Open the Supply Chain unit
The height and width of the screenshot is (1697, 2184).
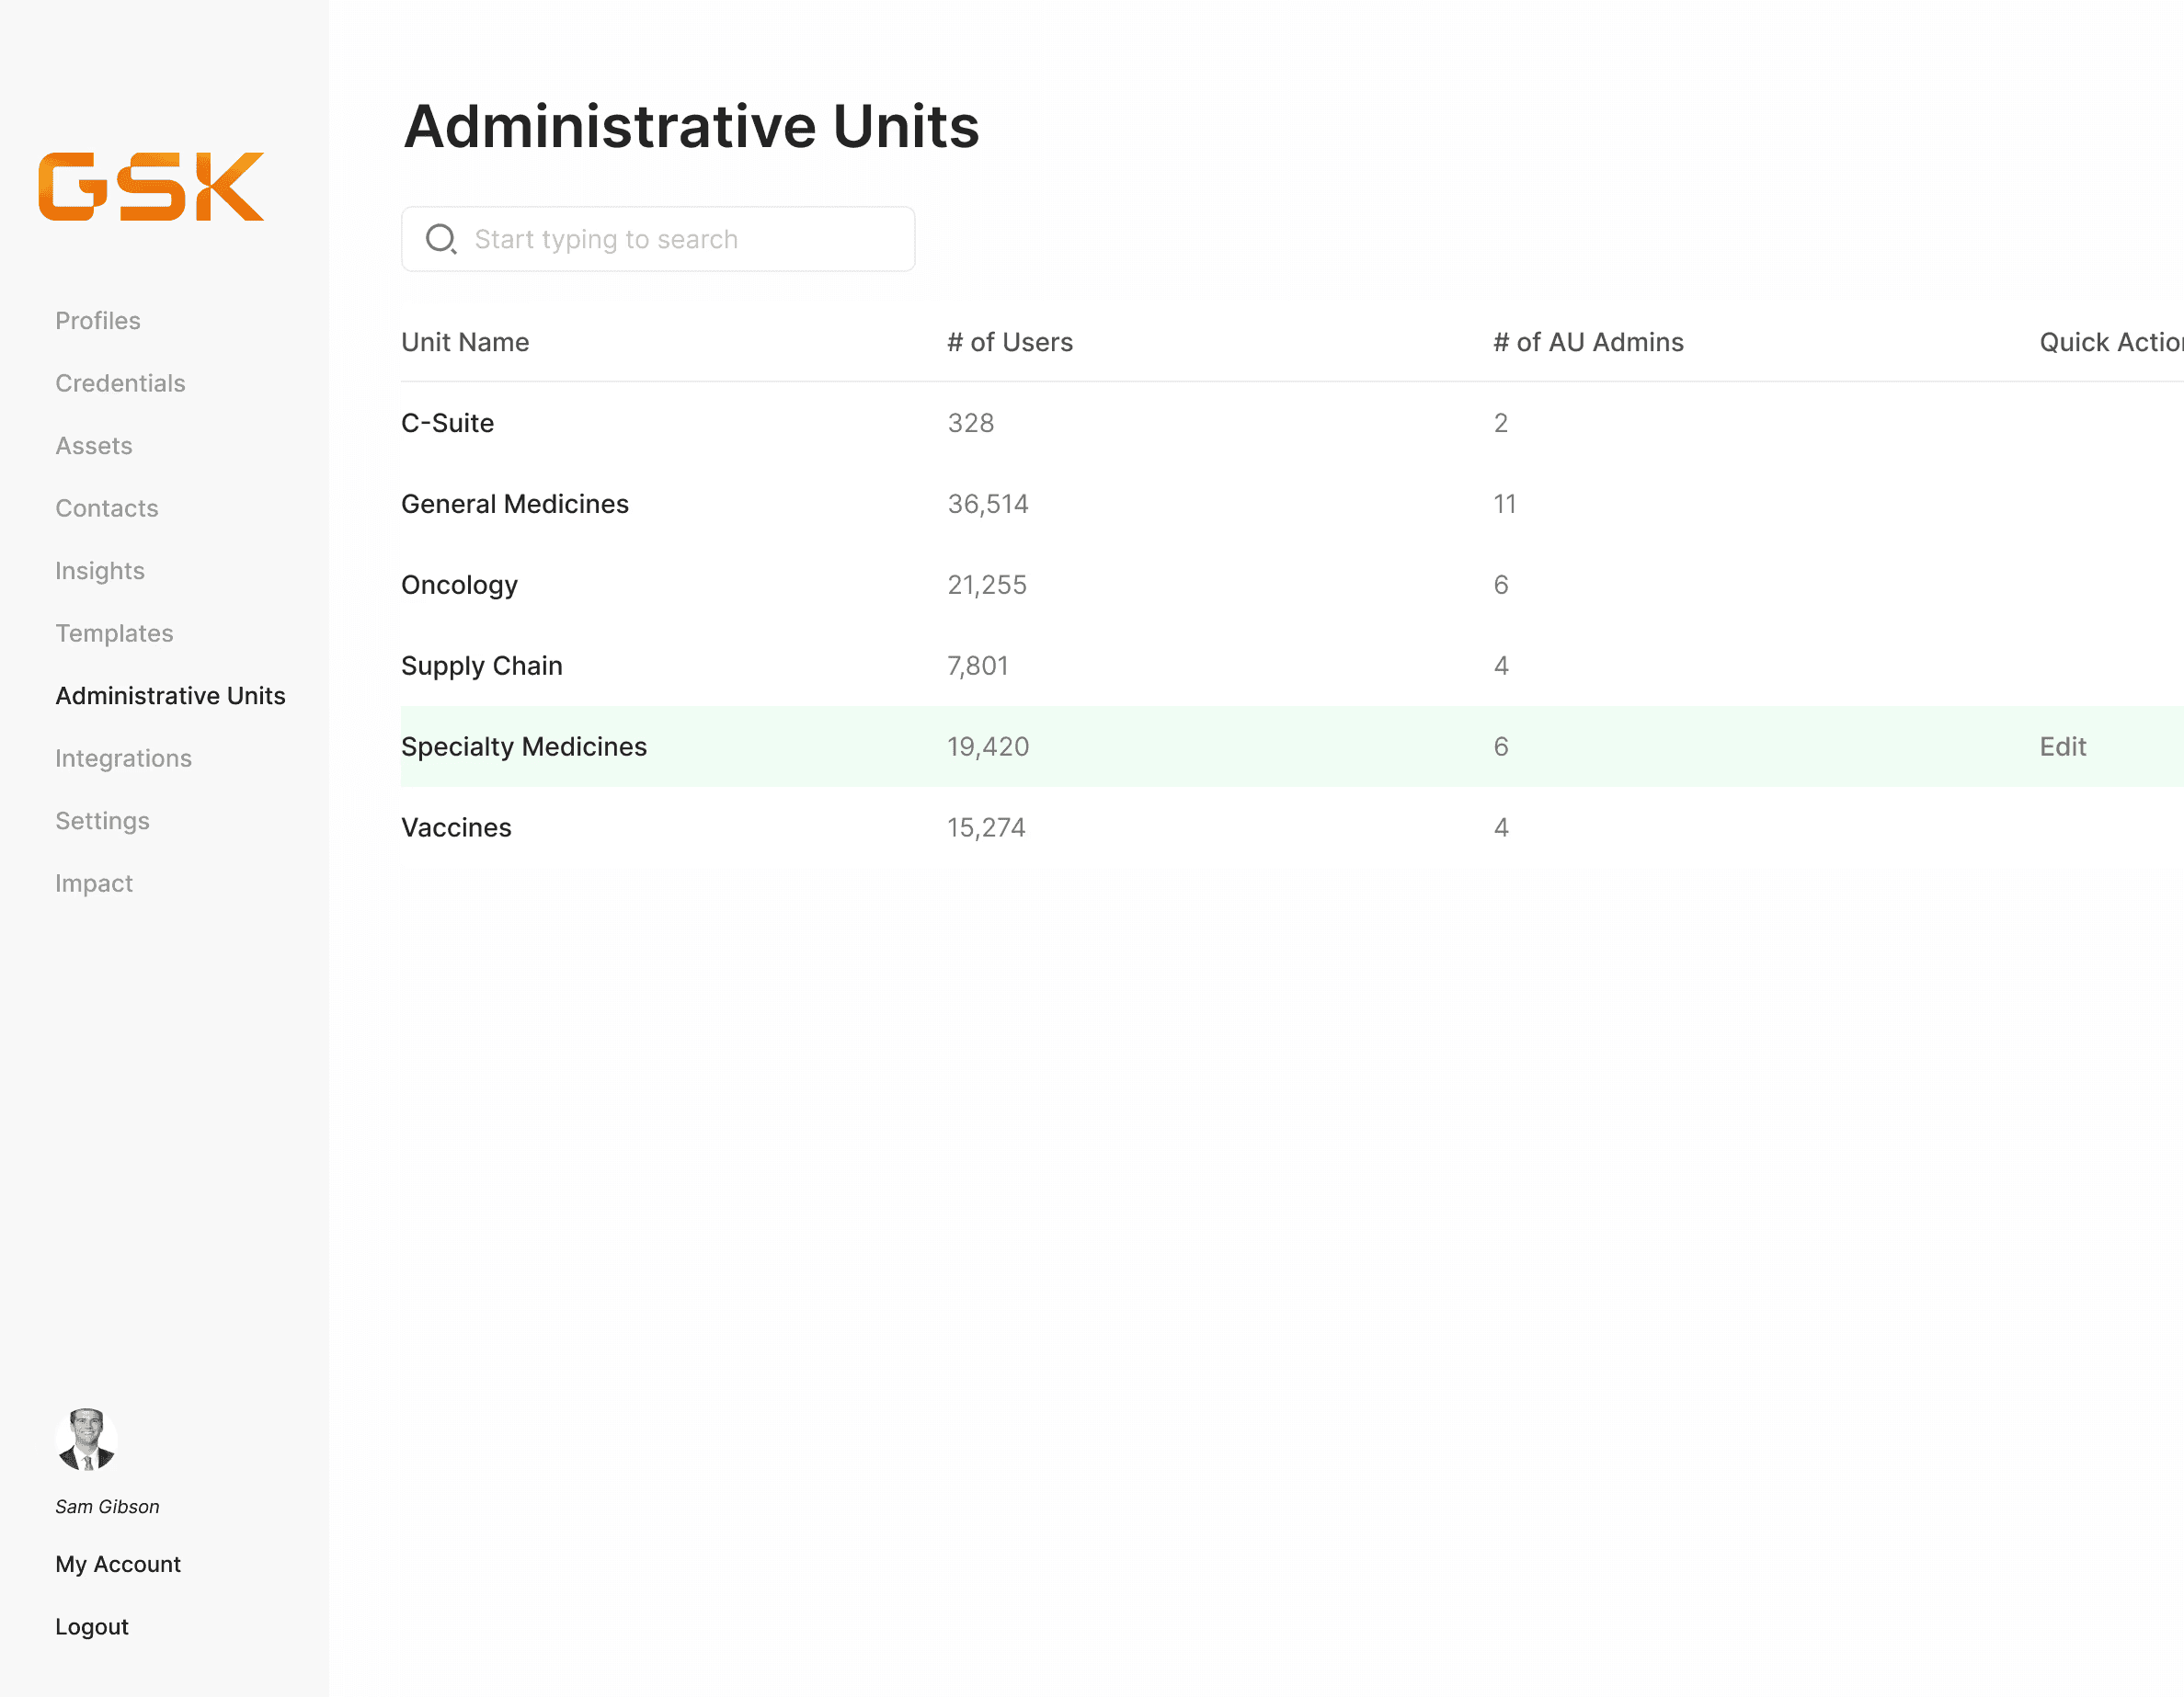tap(482, 666)
